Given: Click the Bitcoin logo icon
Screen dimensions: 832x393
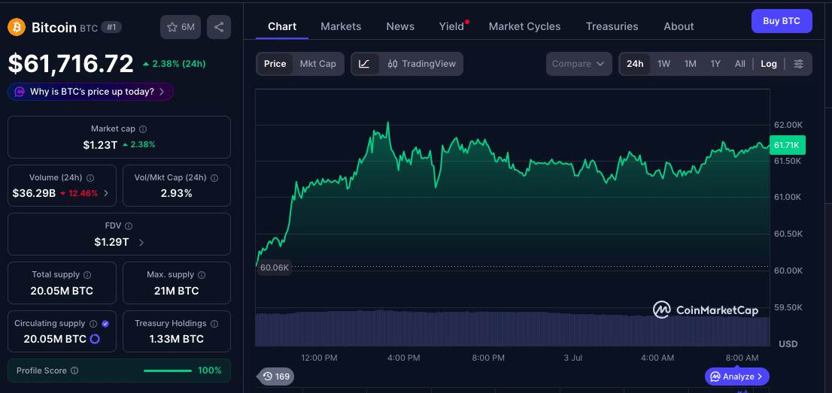Looking at the screenshot, I should coord(17,28).
